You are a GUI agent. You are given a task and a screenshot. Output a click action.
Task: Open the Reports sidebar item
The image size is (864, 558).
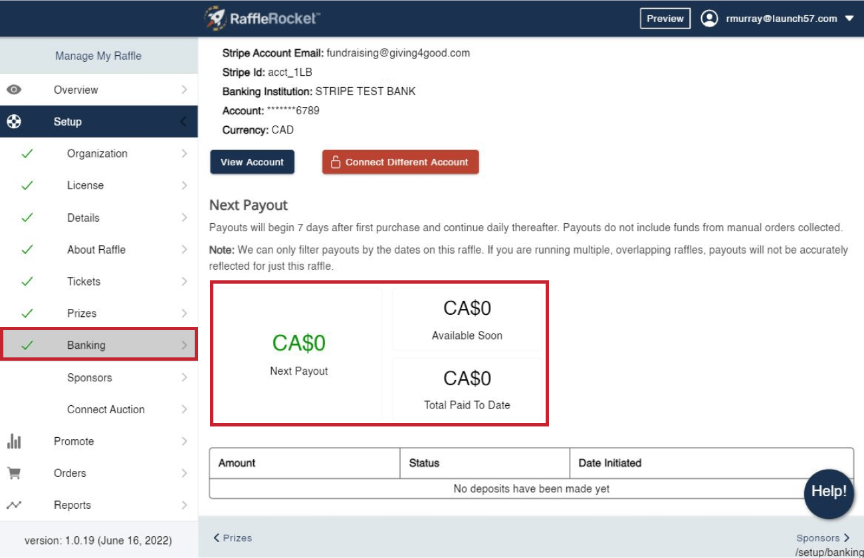98,505
